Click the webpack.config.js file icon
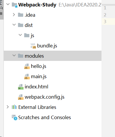The width and height of the screenshot is (115, 137). coord(21,97)
